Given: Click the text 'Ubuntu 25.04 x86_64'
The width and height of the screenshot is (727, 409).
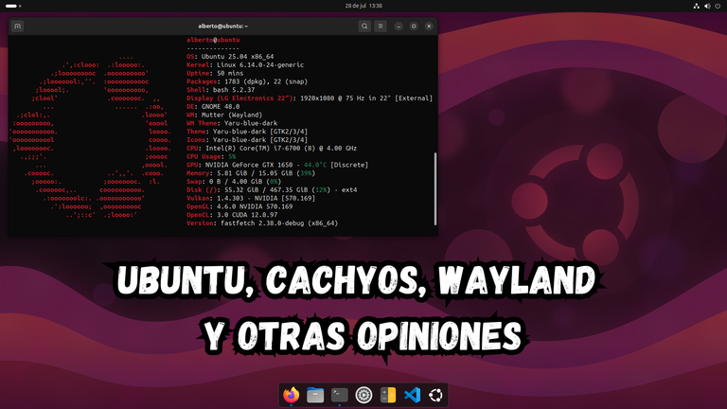Looking at the screenshot, I should 238,57.
